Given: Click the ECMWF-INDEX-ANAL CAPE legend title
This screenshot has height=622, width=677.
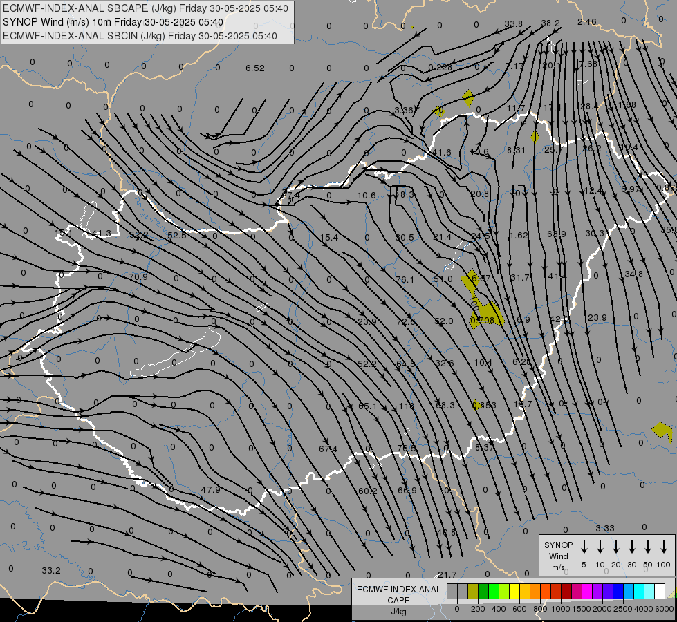Looking at the screenshot, I should pos(398,600).
